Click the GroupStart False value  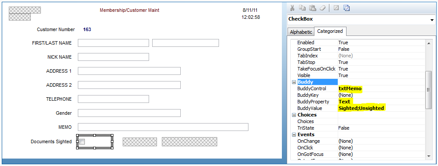coord(344,49)
